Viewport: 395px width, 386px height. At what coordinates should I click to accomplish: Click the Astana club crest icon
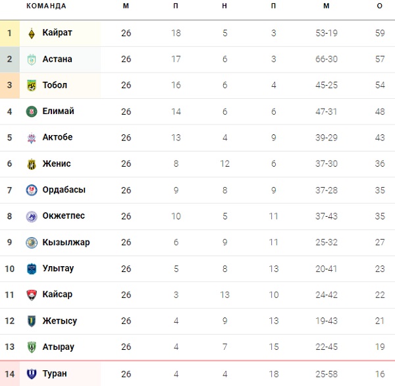pyautogui.click(x=32, y=59)
